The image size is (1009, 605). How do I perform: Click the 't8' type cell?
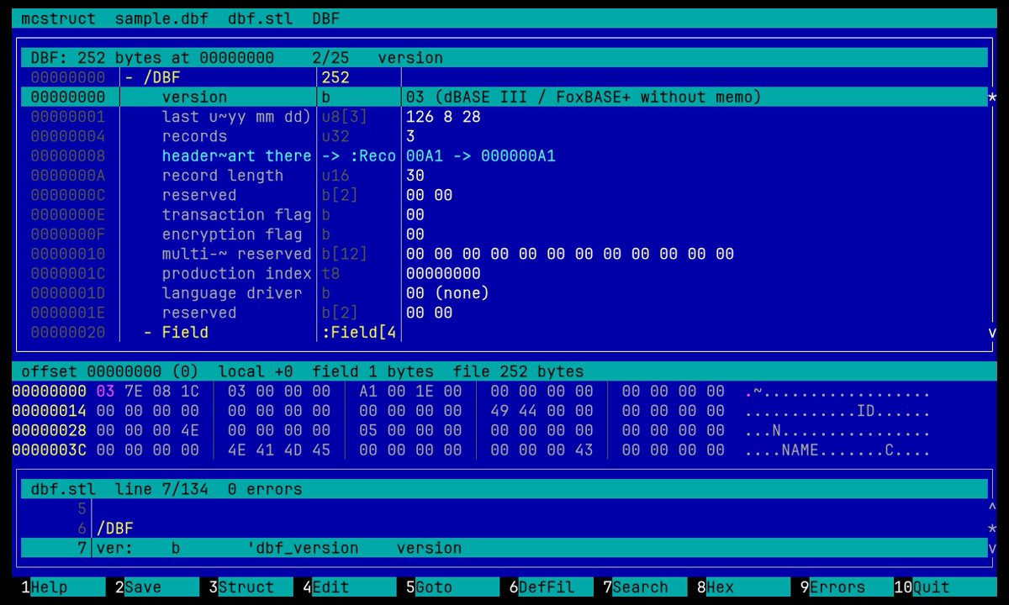click(x=331, y=274)
